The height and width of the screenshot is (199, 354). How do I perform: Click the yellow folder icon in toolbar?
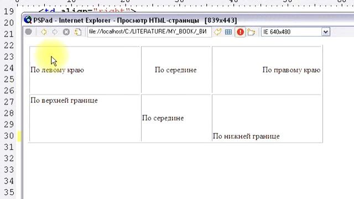[x=251, y=32]
